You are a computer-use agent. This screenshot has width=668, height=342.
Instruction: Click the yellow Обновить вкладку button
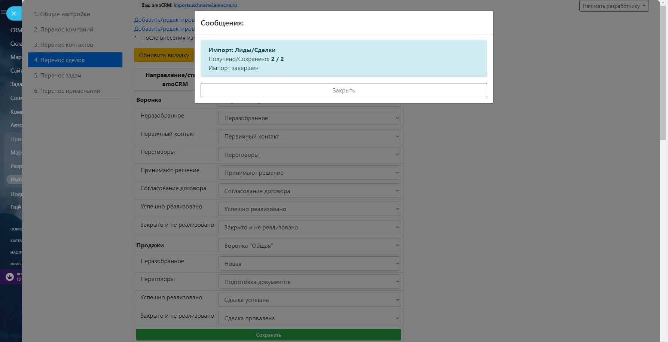(x=164, y=55)
